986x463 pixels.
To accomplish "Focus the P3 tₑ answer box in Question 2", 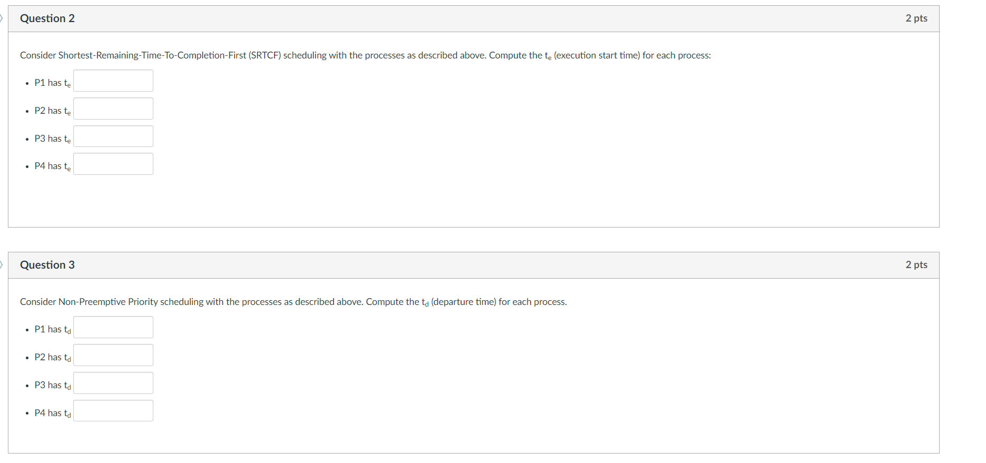I will click(113, 136).
